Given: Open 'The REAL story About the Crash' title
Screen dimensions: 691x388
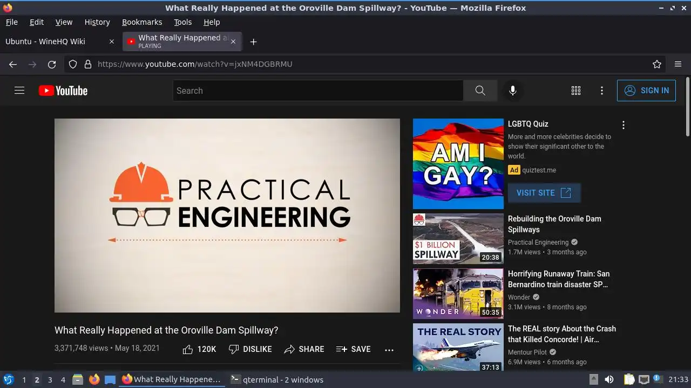Looking at the screenshot, I should (x=562, y=334).
